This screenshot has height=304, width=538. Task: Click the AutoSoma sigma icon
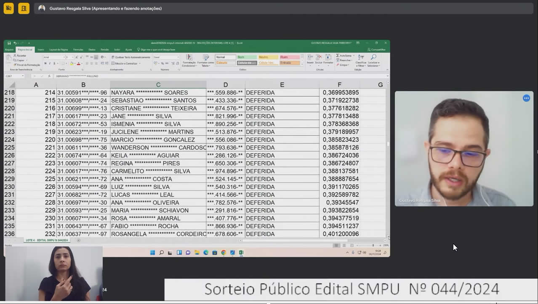pos(338,56)
